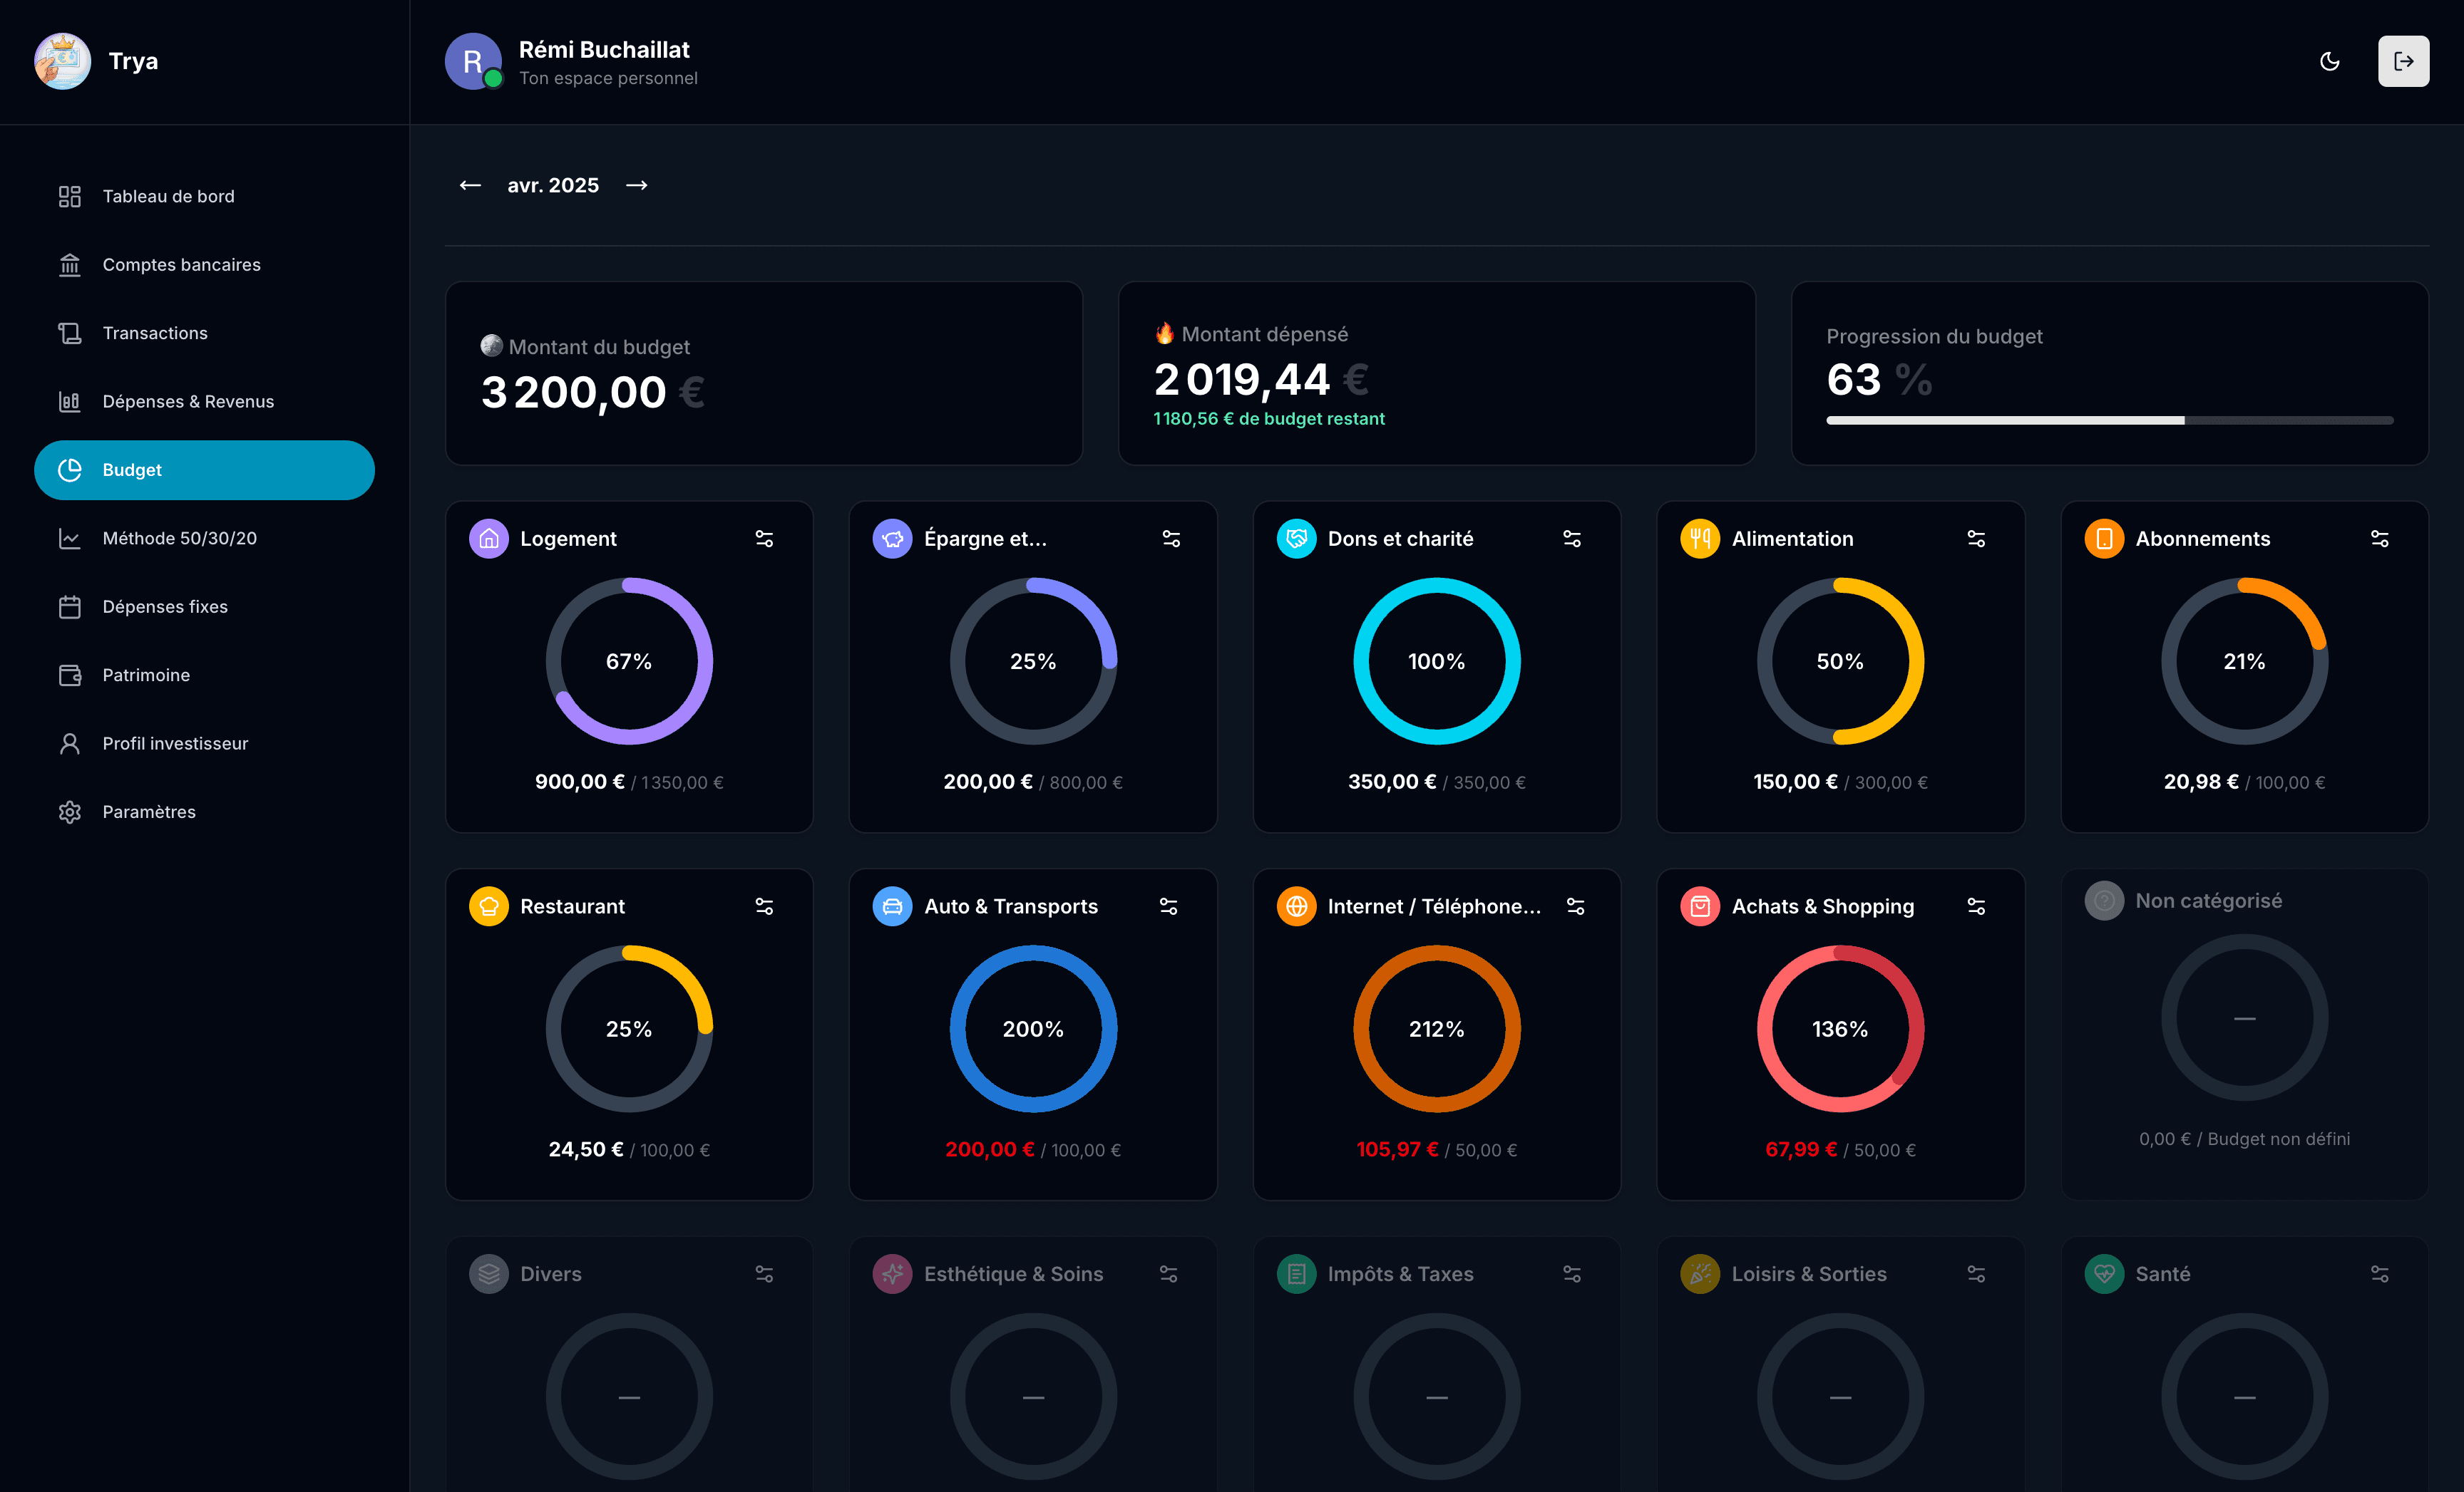Click the Restaurant chef hat icon
This screenshot has height=1492, width=2464.
pos(489,906)
